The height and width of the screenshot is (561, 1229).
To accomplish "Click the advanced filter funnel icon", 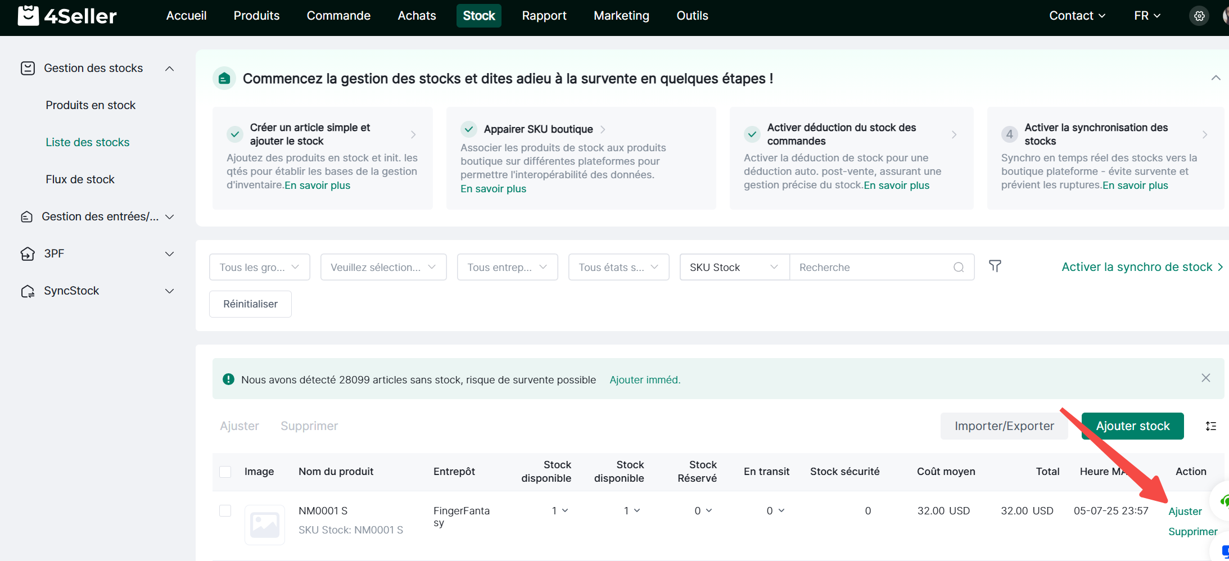I will click(x=995, y=266).
